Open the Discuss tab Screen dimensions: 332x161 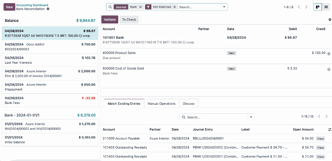pyautogui.click(x=189, y=104)
